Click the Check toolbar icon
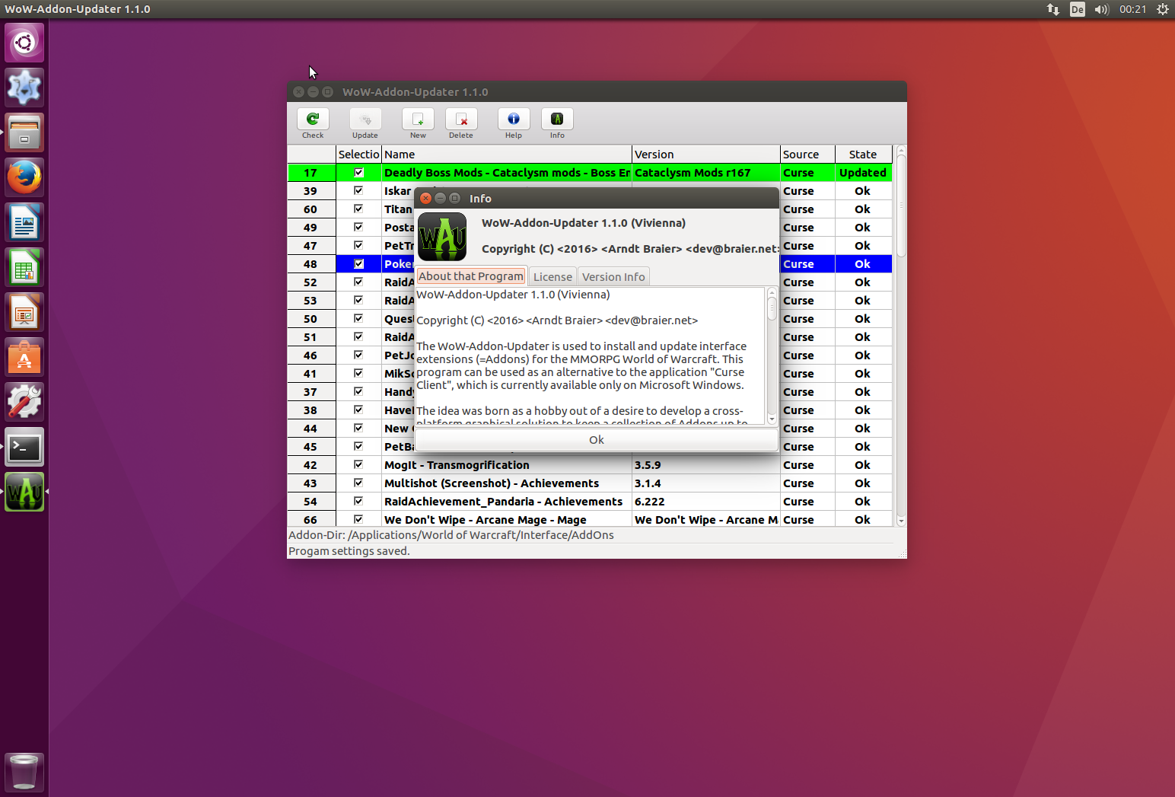This screenshot has height=797, width=1175. coord(313,120)
